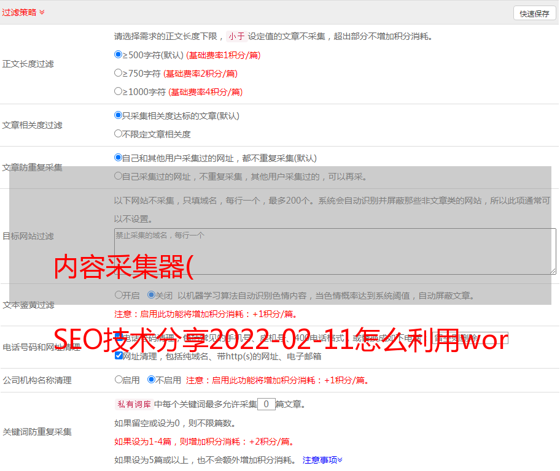The image size is (560, 471).
Task: Select ≥750字符 length filter option
Action: pos(118,73)
